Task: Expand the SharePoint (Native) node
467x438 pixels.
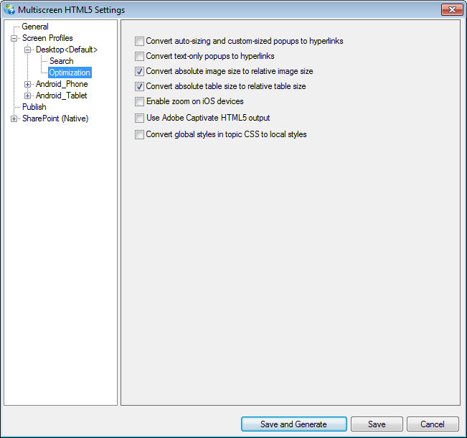Action: coord(14,118)
